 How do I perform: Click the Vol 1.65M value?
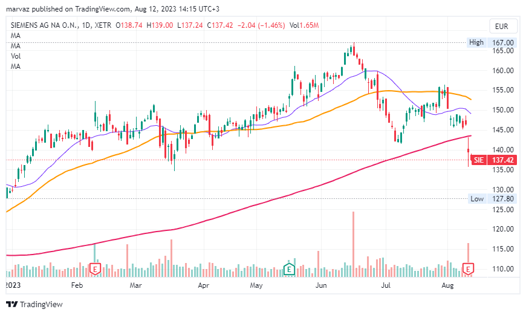tap(304, 25)
